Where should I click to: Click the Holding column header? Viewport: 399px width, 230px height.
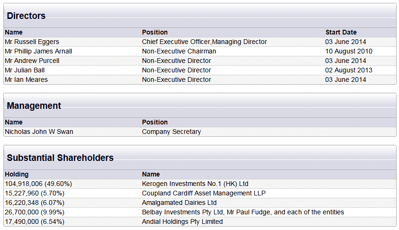[17, 174]
